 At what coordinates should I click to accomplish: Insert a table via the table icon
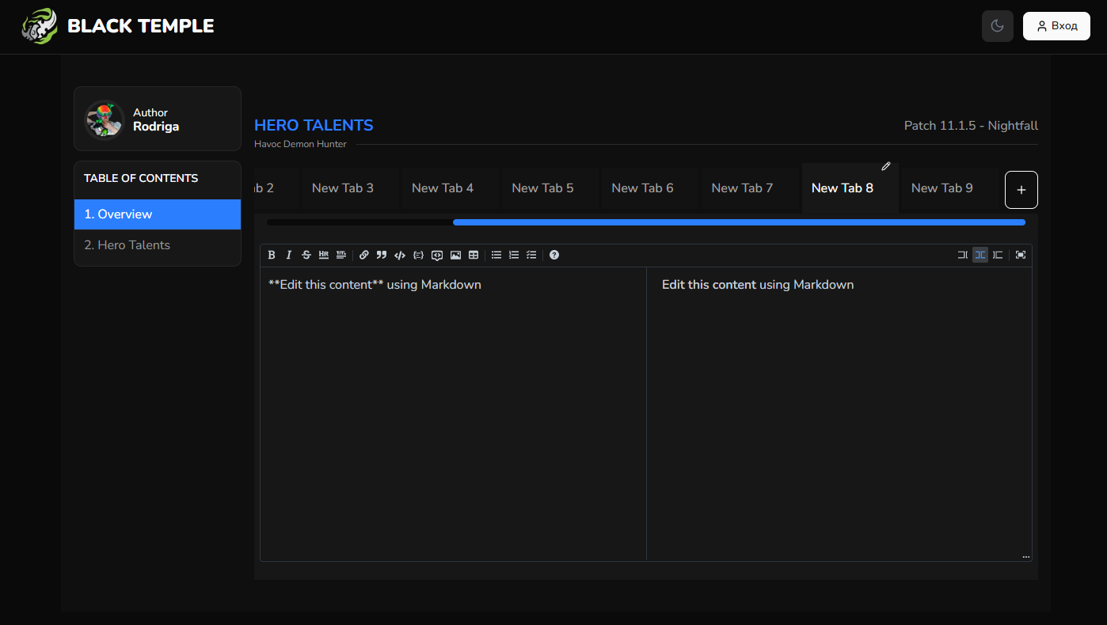pos(474,255)
